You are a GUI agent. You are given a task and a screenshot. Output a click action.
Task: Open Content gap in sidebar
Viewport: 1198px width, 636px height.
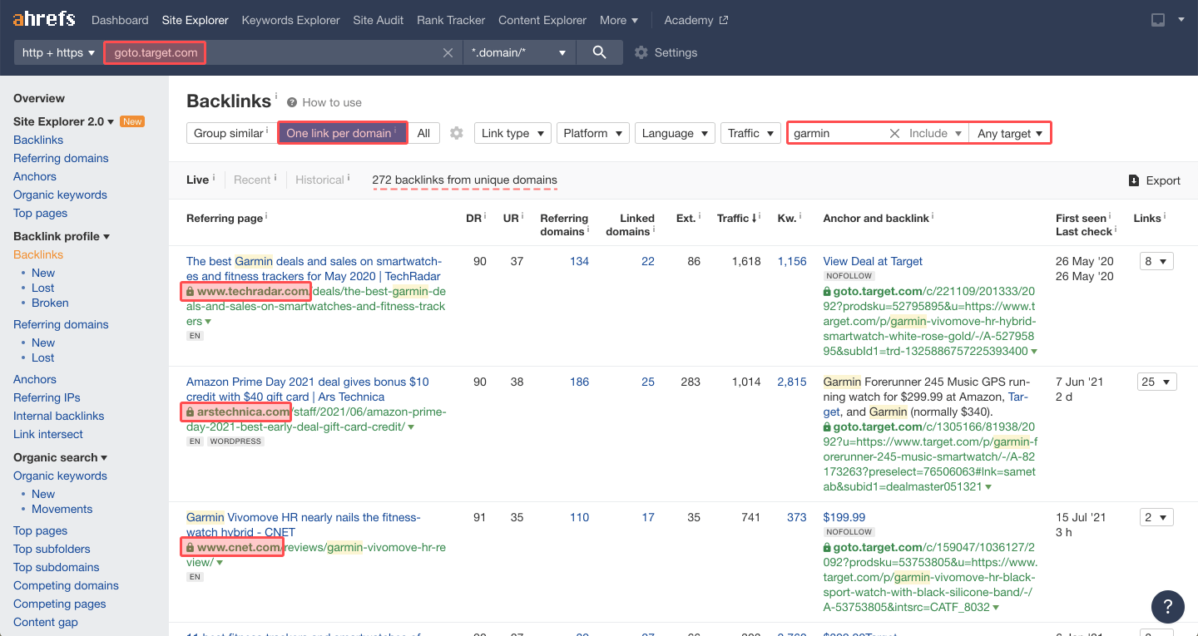click(x=46, y=622)
